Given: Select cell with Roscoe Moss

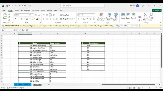Looking at the screenshot, I should pyautogui.click(x=41, y=74).
